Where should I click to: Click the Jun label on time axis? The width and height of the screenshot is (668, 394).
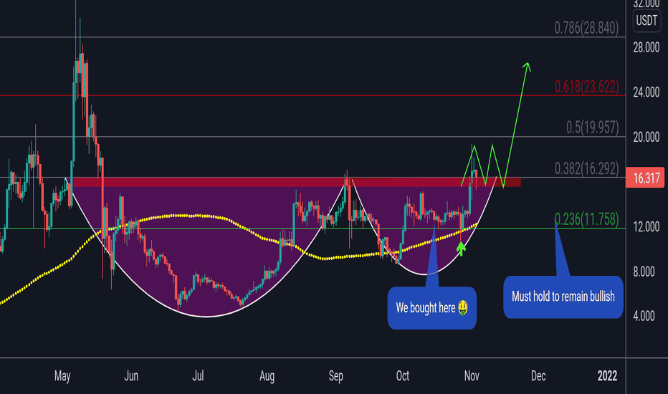pyautogui.click(x=131, y=376)
